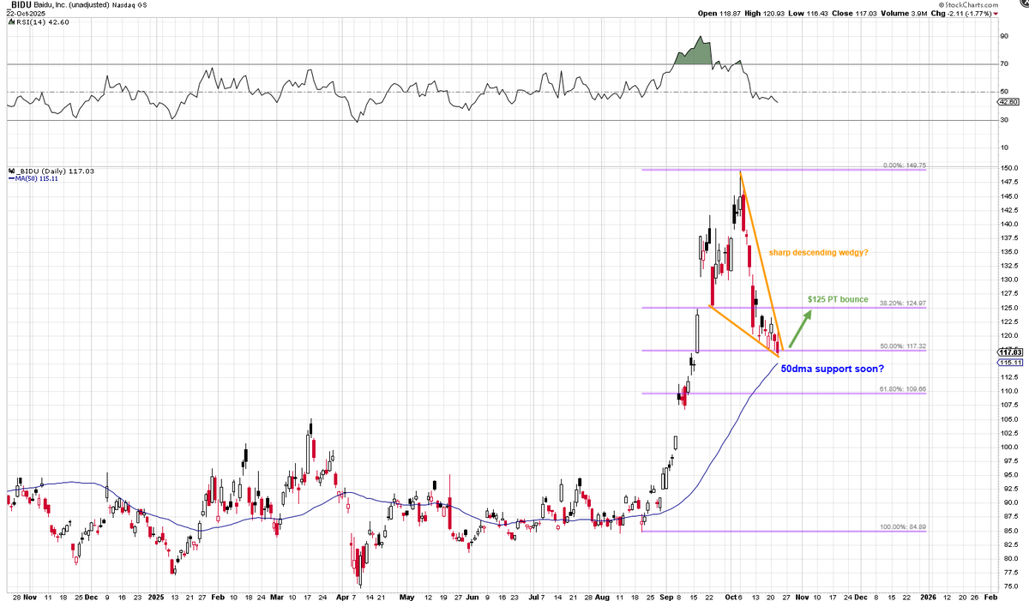Select the '50dma support soon?' annotation text
Image resolution: width=1029 pixels, height=601 pixels.
coord(831,369)
